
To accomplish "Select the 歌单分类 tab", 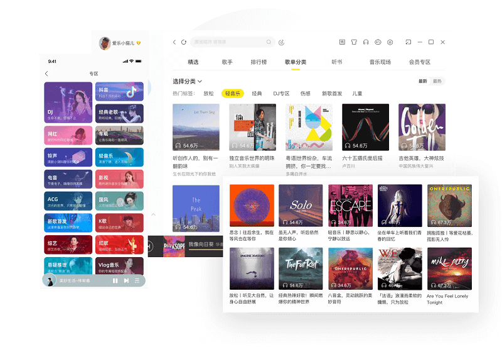I will pos(296,62).
